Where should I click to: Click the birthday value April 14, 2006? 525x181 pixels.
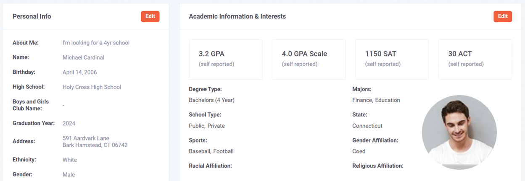[79, 72]
